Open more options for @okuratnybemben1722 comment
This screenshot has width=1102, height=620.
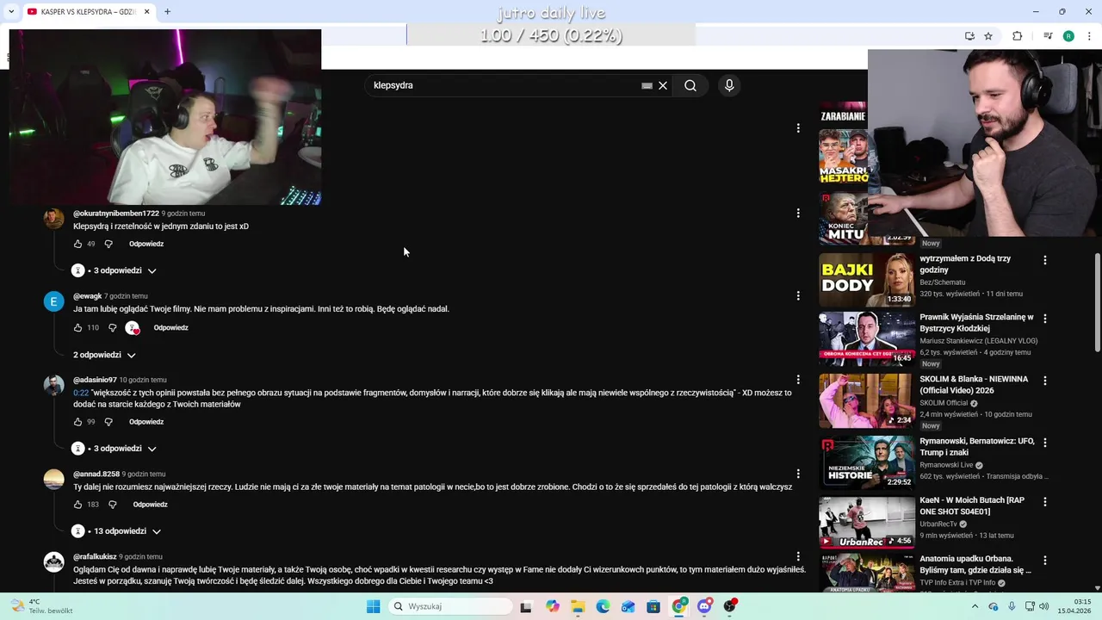798,213
